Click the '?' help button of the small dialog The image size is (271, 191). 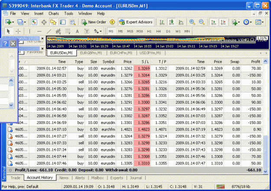5,44
